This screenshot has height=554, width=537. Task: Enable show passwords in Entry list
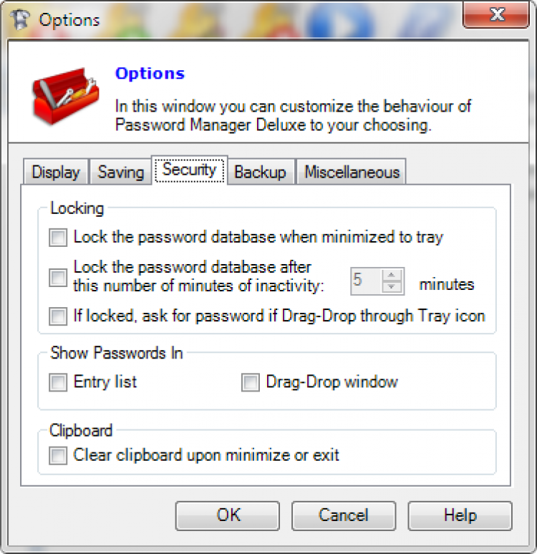58,382
